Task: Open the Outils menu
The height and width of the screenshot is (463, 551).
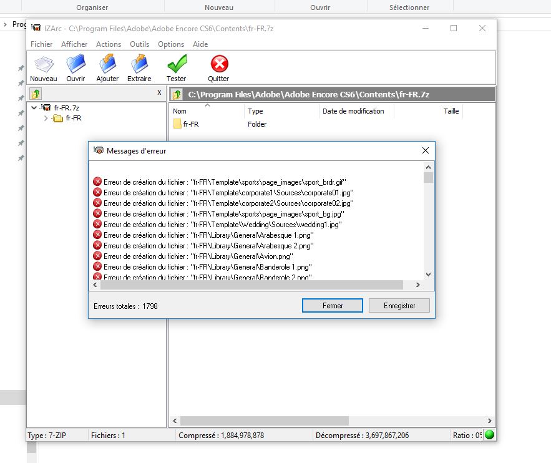Action: [140, 44]
